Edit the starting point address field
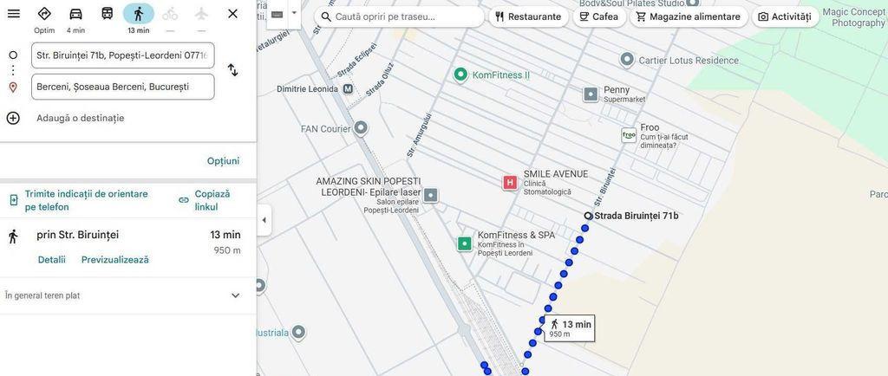 [122, 55]
